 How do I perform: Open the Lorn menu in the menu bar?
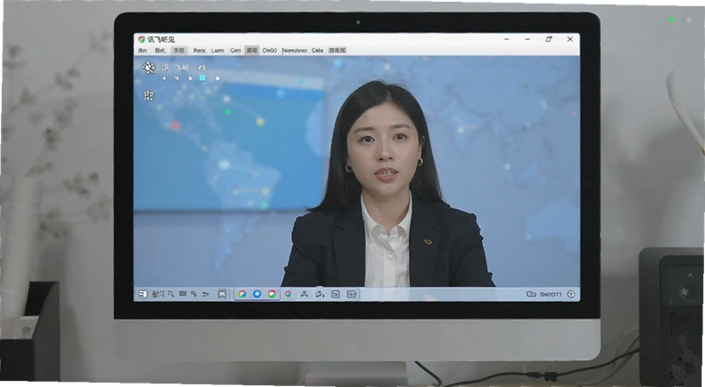pos(218,50)
